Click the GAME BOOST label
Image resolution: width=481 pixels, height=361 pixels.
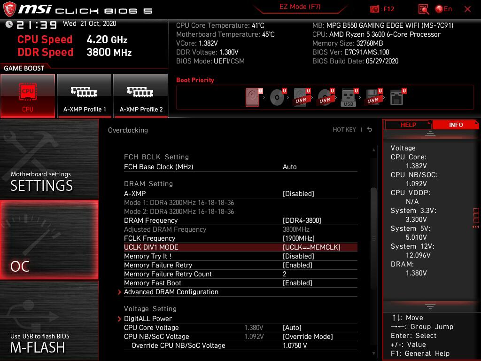coord(24,68)
